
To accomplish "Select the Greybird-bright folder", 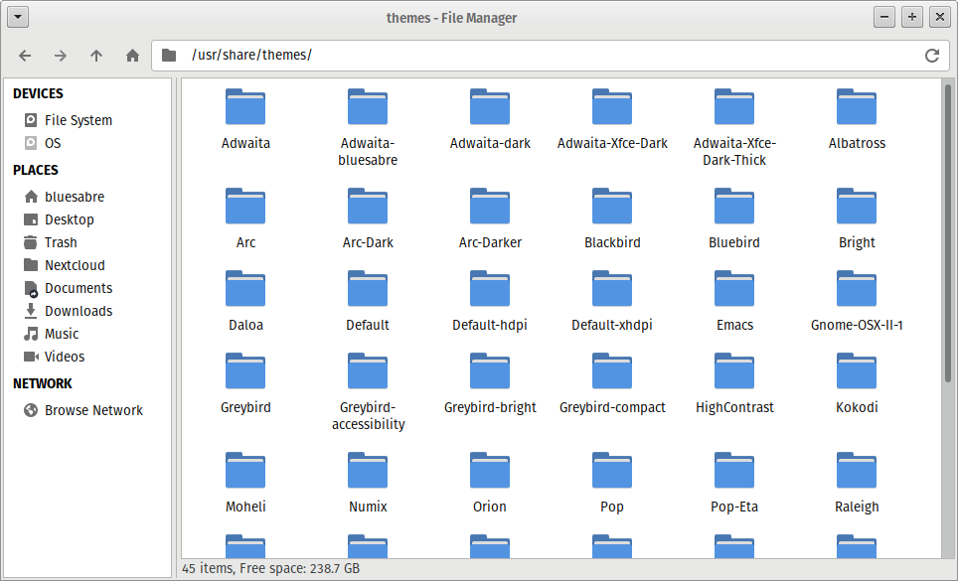I will (x=490, y=384).
